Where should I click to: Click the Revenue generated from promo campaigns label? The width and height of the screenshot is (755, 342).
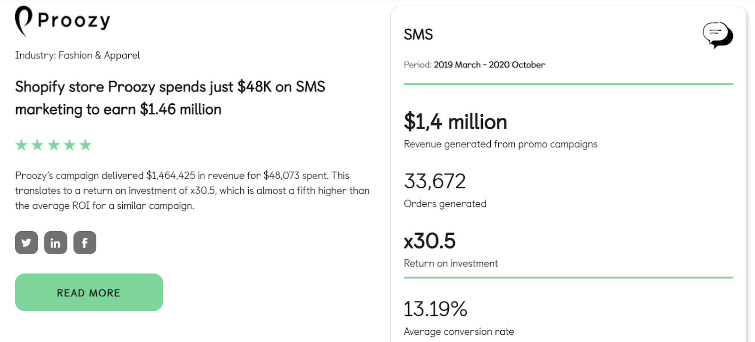tap(501, 144)
